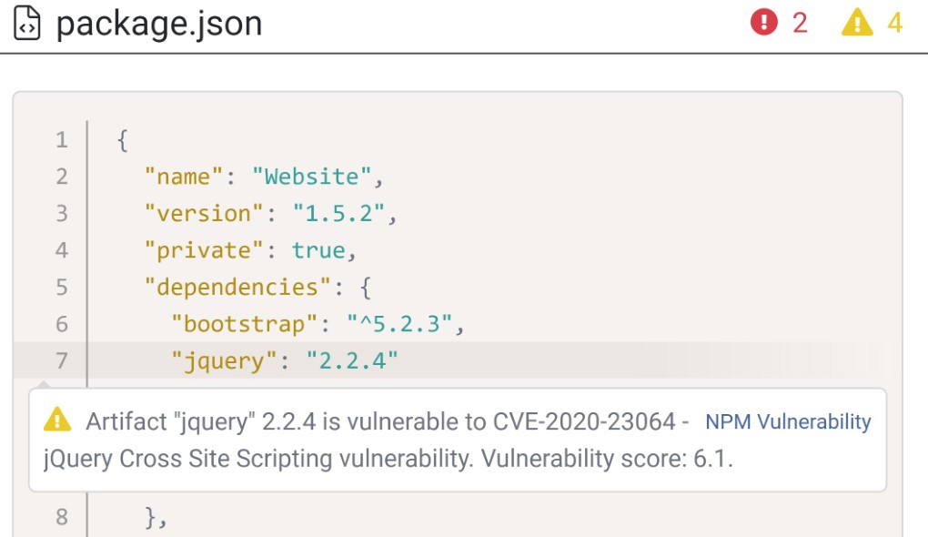The height and width of the screenshot is (537, 928).
Task: Click the code file symbol next to package.json
Action: point(28,24)
